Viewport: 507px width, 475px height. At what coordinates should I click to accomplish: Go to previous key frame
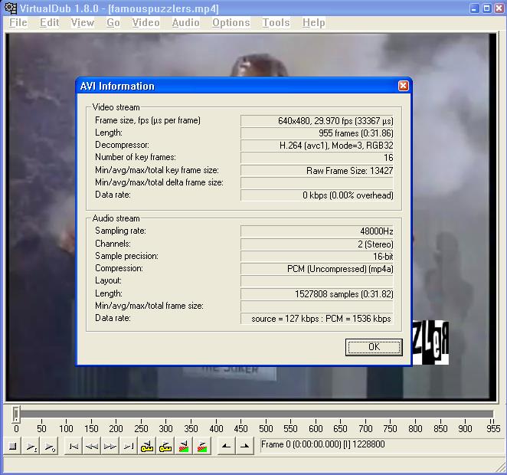[x=147, y=447]
